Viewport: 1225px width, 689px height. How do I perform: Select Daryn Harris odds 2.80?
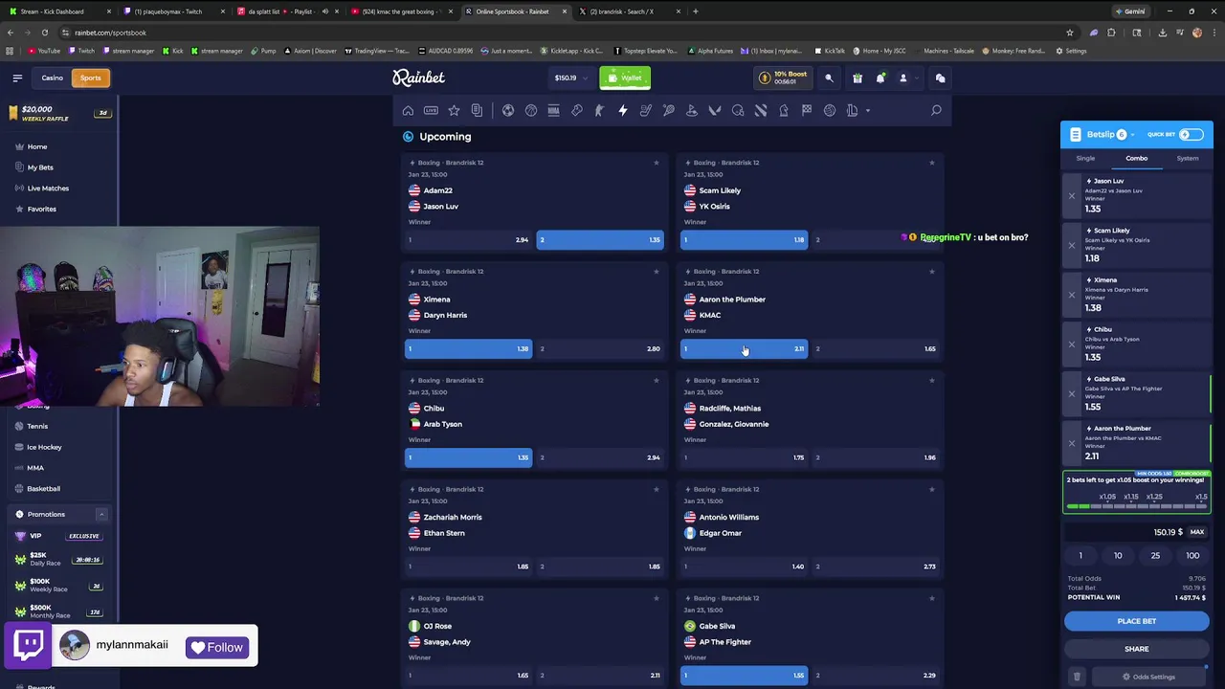pos(600,349)
